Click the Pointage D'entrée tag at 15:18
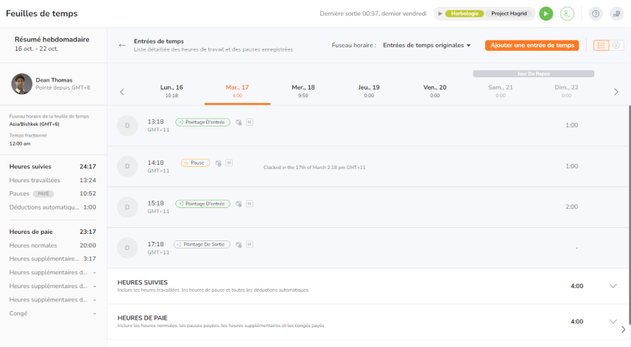The width and height of the screenshot is (631, 347). (202, 204)
